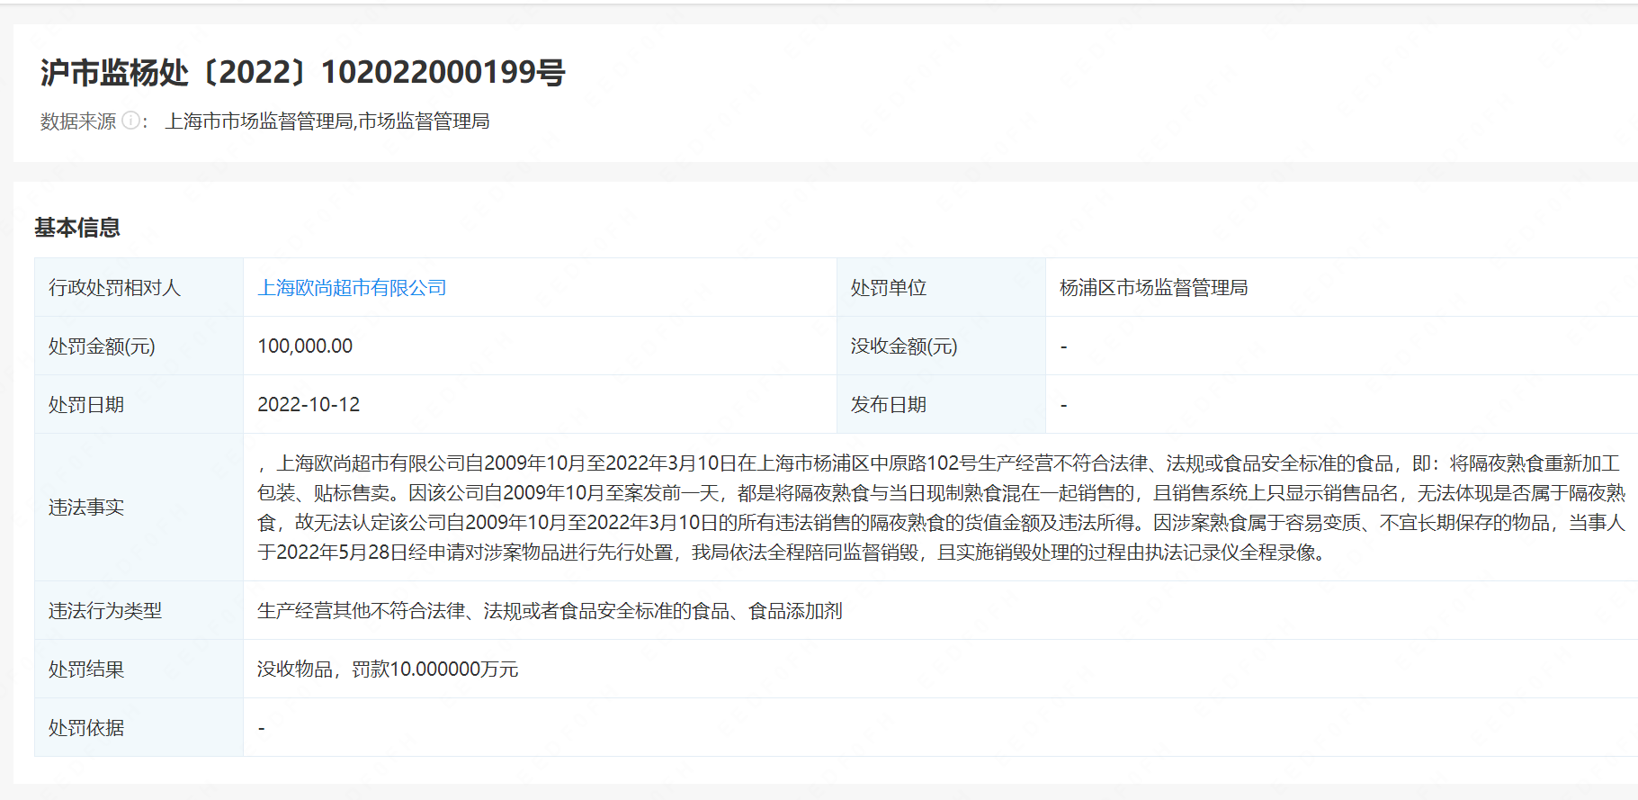Click the info icon beside 数据来源
1638x800 pixels.
coord(130,121)
